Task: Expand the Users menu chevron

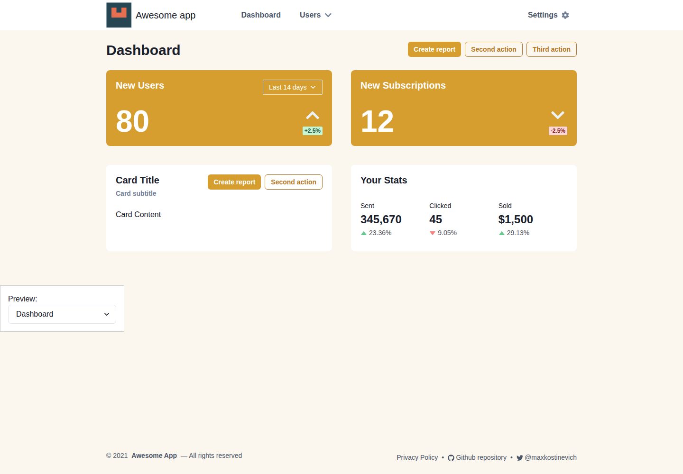Action: pos(328,15)
